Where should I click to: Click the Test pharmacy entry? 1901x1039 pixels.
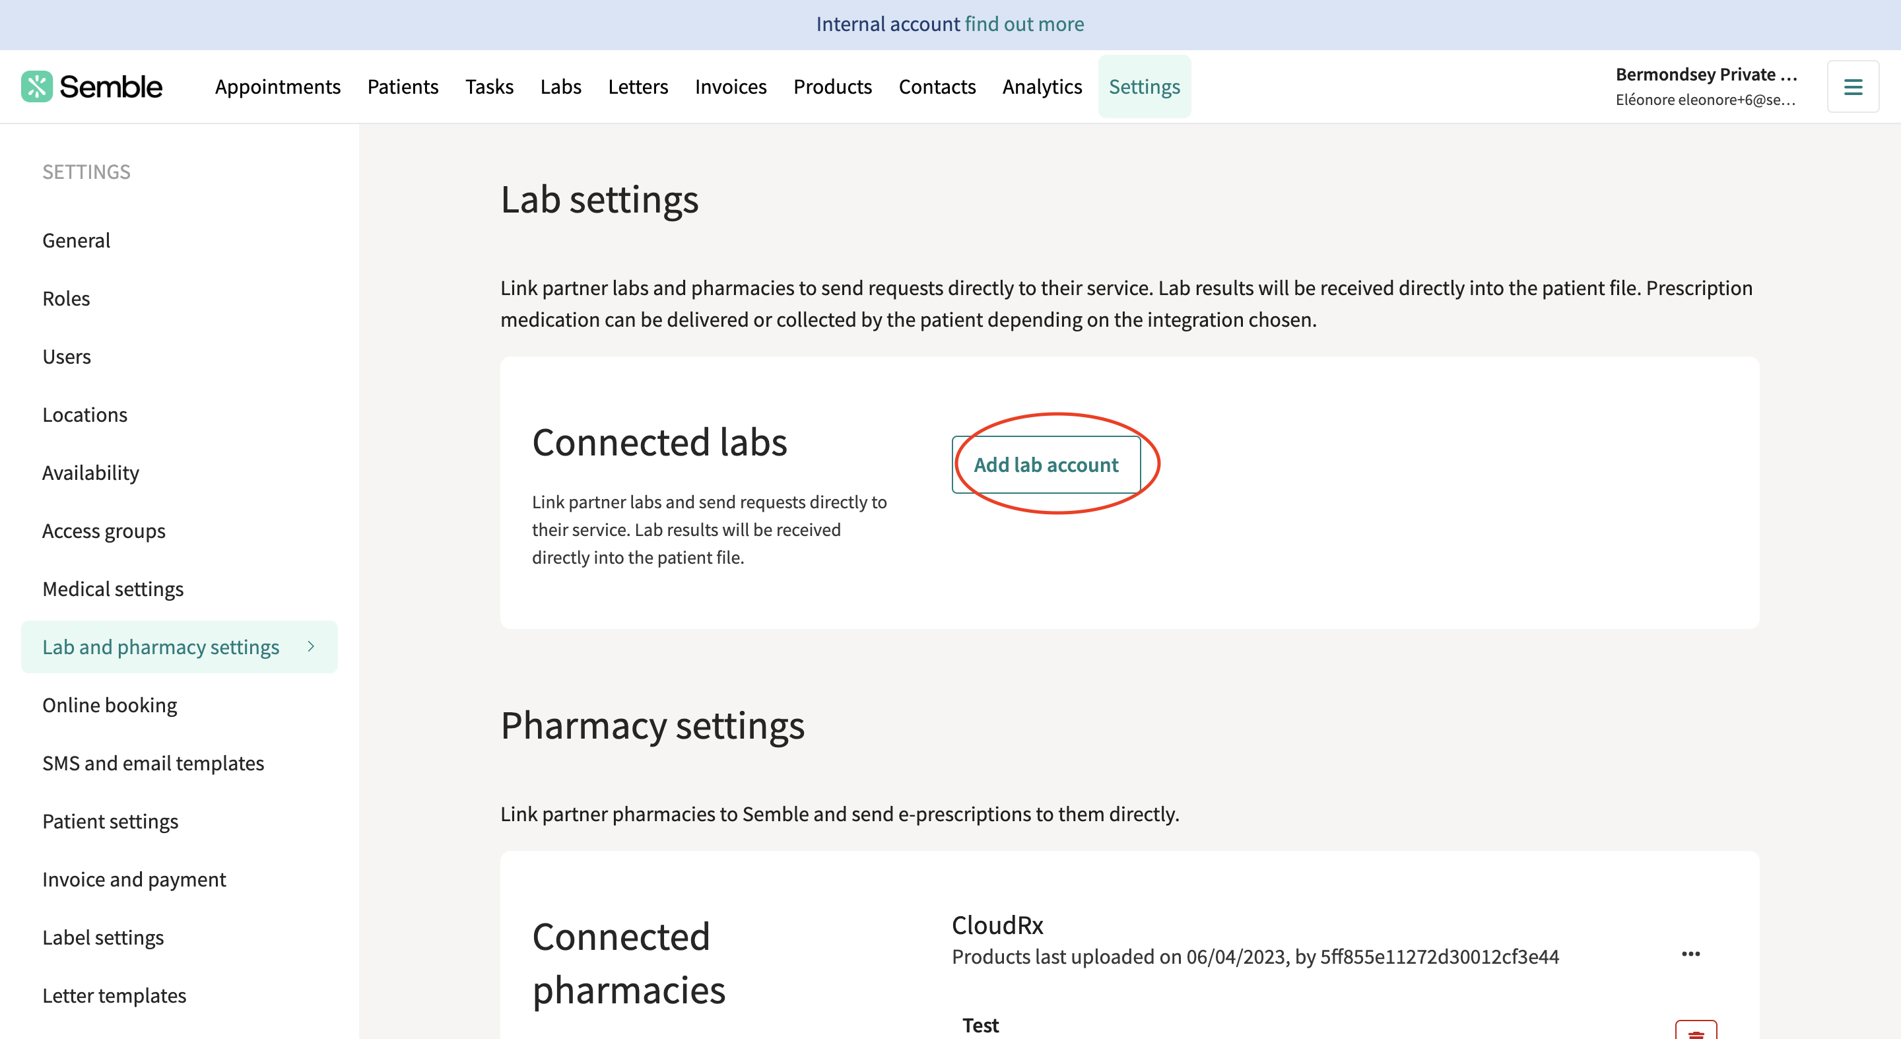980,1024
